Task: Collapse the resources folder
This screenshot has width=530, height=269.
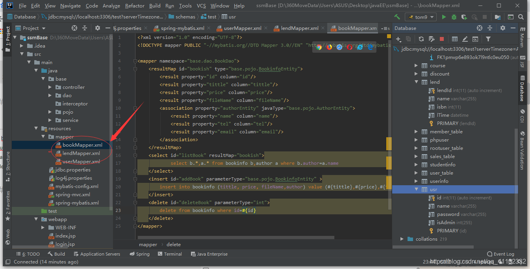Action: point(36,129)
